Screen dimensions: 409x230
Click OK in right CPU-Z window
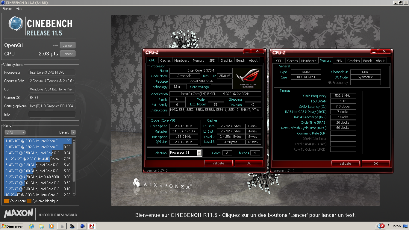click(376, 164)
